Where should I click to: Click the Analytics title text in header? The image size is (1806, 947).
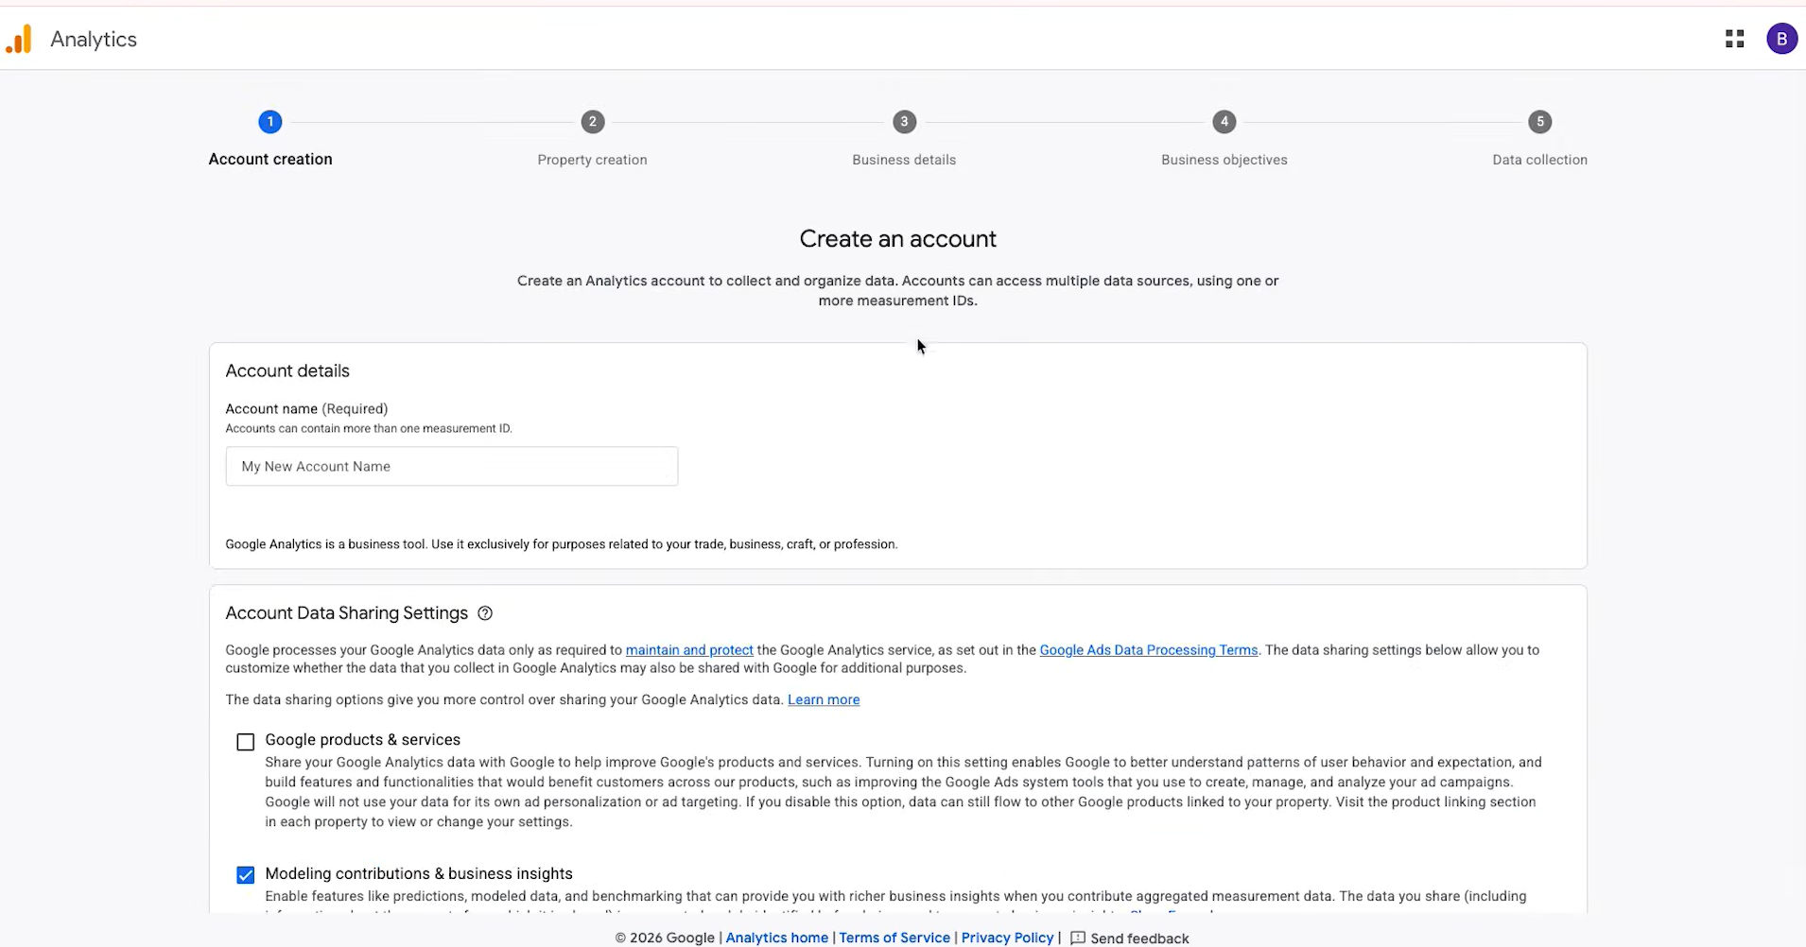(94, 40)
